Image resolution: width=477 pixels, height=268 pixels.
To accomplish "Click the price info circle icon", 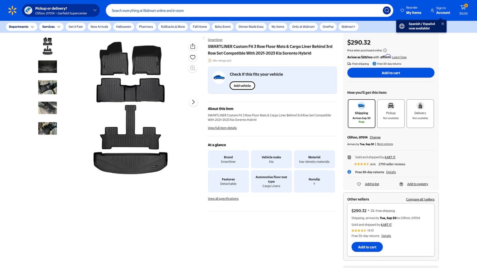I will tap(385, 50).
